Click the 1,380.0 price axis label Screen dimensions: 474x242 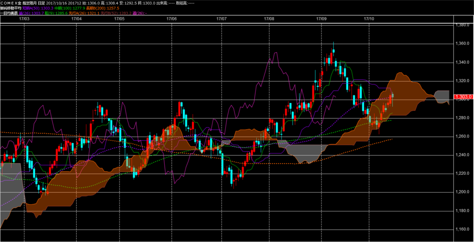(x=463, y=25)
